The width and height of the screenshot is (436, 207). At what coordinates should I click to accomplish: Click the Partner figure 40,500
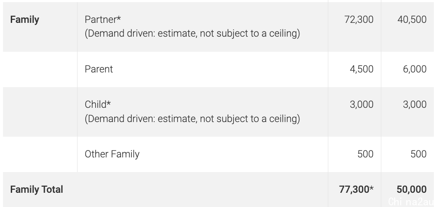(412, 19)
